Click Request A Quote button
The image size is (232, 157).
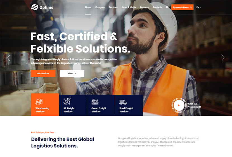[x=183, y=7]
